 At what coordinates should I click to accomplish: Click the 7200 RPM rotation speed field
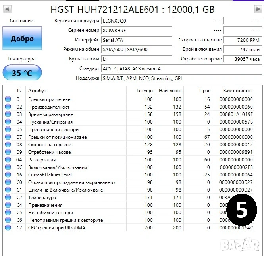click(242, 40)
